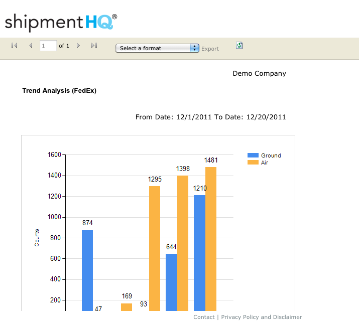Click the 47 data label

click(x=98, y=308)
